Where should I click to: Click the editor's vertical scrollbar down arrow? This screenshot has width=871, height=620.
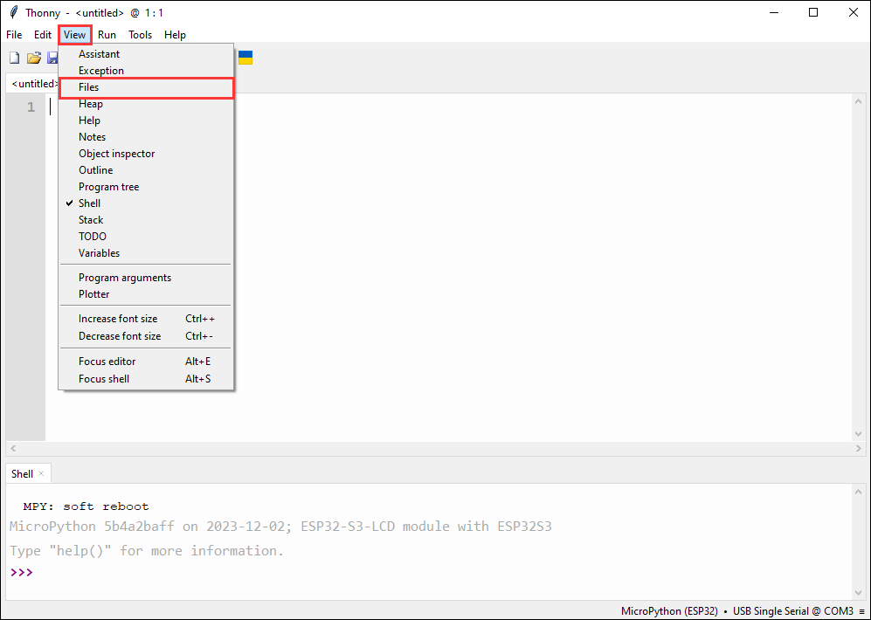pyautogui.click(x=858, y=434)
